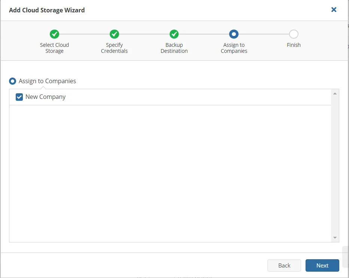The image size is (349, 278).
Task: Go back to the previous wizard step
Action: (x=284, y=265)
